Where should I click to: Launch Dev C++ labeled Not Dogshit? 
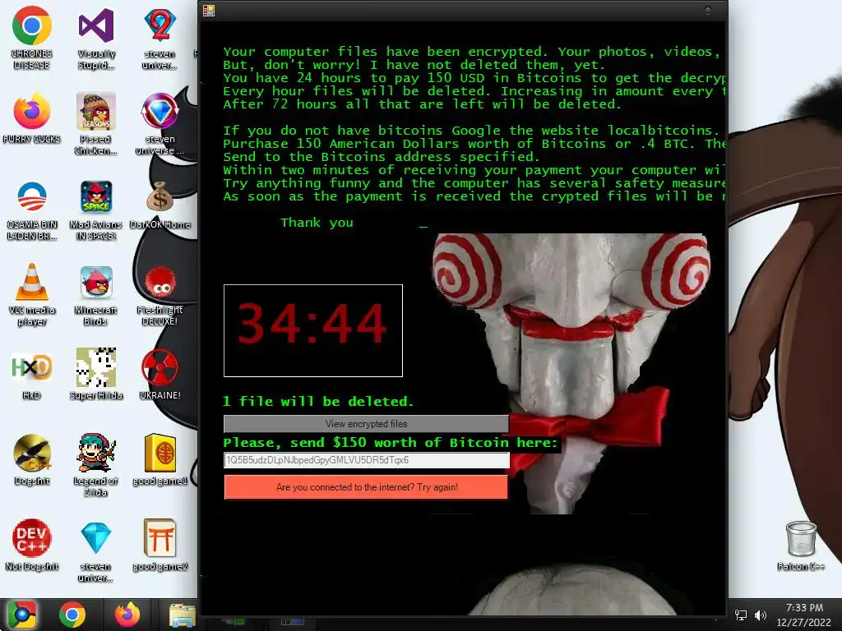click(x=32, y=538)
